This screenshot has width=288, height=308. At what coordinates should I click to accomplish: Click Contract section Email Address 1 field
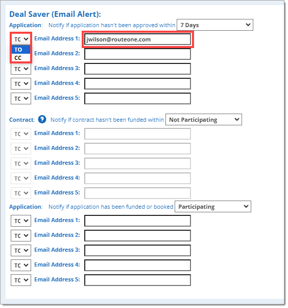(138, 134)
